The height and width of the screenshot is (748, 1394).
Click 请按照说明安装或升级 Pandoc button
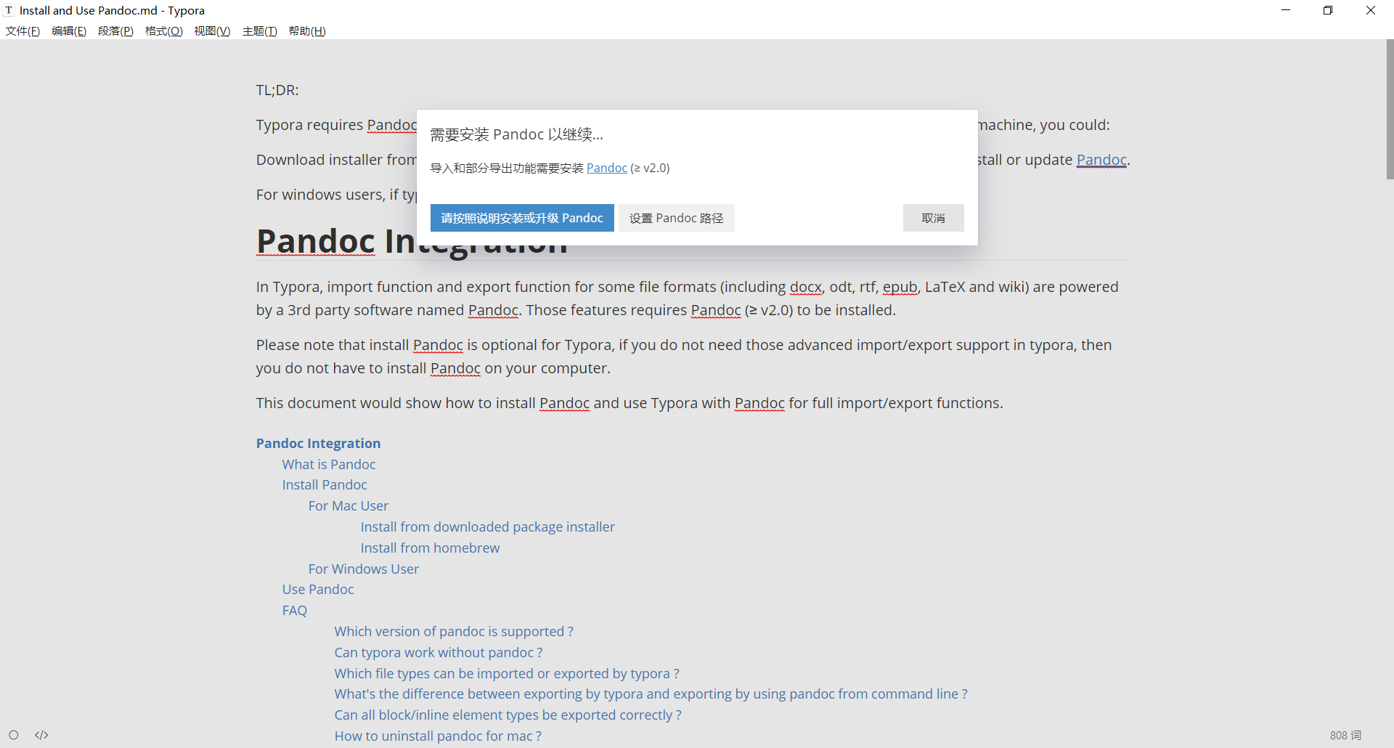click(522, 218)
